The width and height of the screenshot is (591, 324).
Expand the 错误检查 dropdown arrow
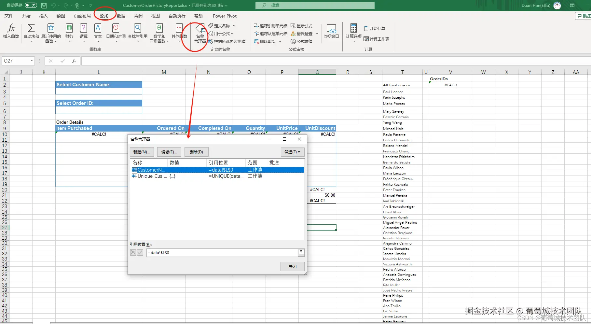point(317,34)
